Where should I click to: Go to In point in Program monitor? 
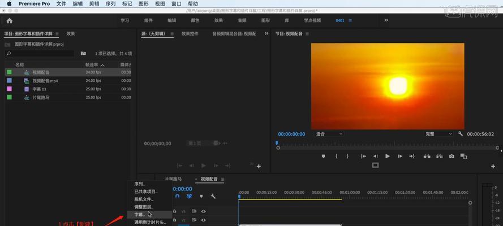pyautogui.click(x=363, y=156)
